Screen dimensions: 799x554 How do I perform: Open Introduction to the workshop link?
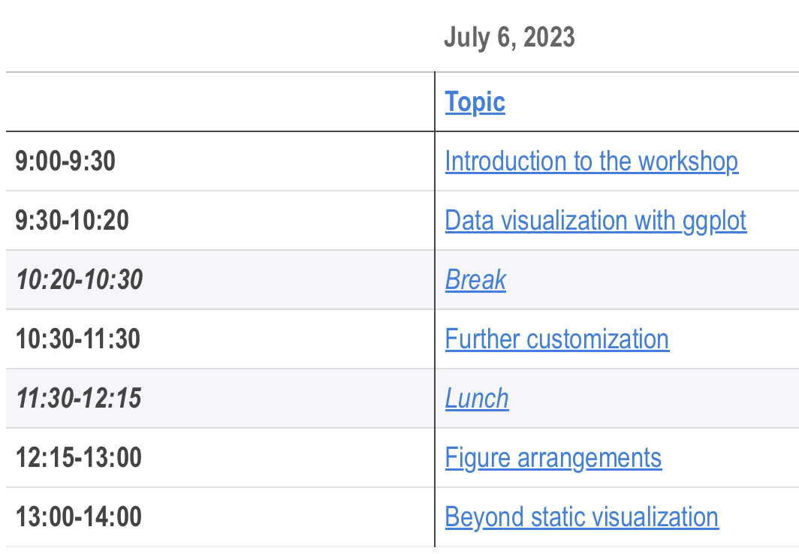591,161
